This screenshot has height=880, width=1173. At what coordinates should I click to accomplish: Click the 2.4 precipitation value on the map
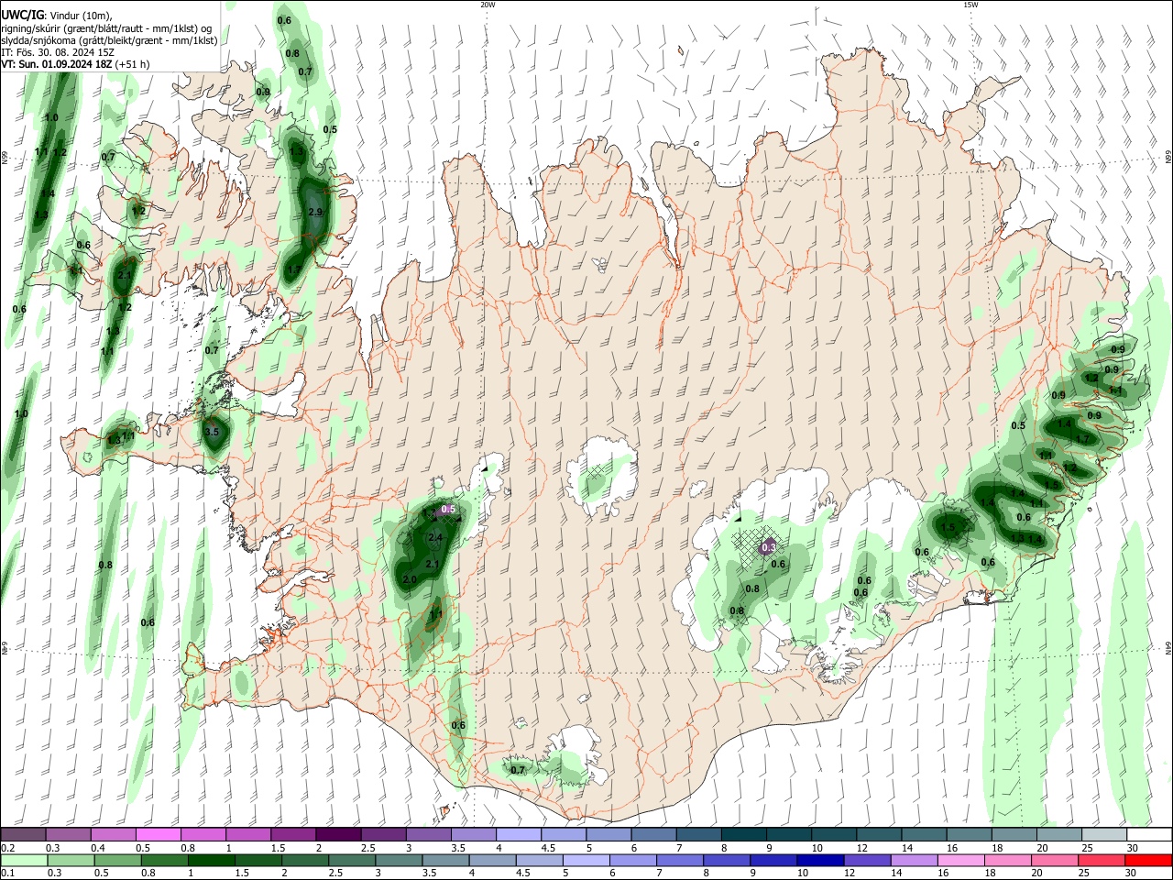(x=435, y=537)
